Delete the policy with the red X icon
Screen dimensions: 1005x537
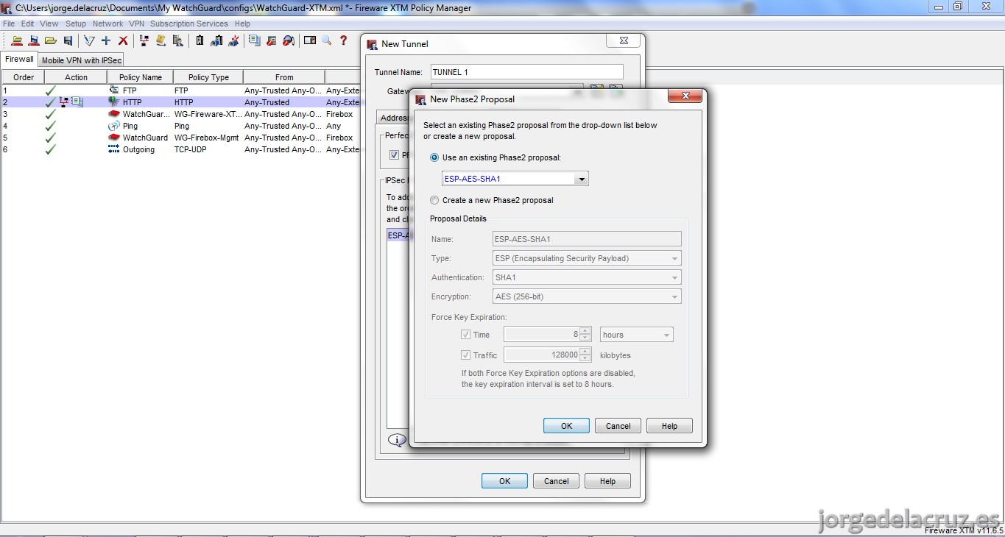(123, 41)
